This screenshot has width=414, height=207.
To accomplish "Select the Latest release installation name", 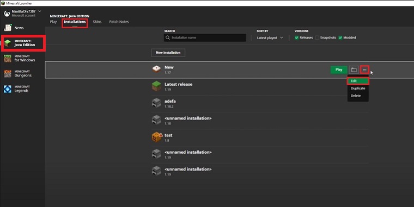I will click(x=179, y=84).
